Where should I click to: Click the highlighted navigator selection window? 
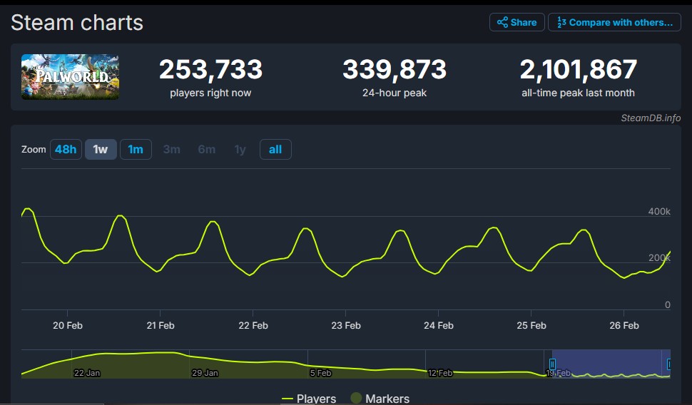pos(611,364)
